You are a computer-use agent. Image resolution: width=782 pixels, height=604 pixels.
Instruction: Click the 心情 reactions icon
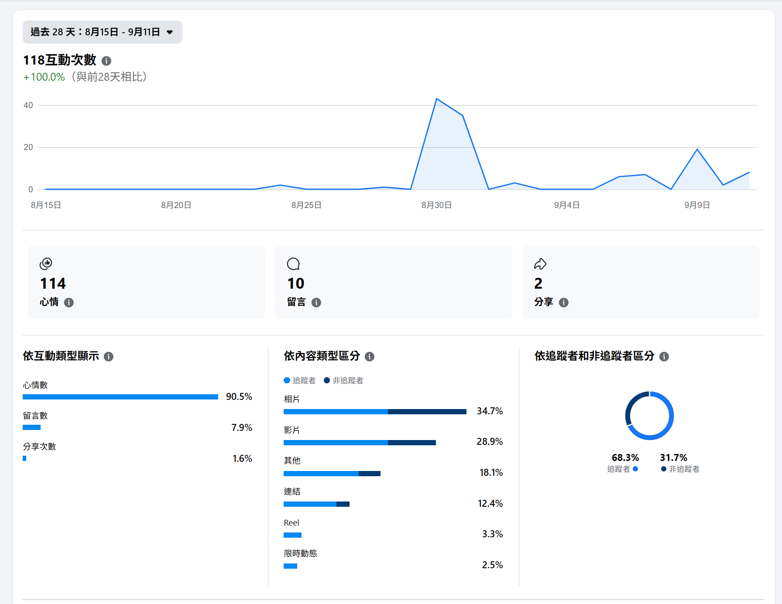[x=46, y=263]
